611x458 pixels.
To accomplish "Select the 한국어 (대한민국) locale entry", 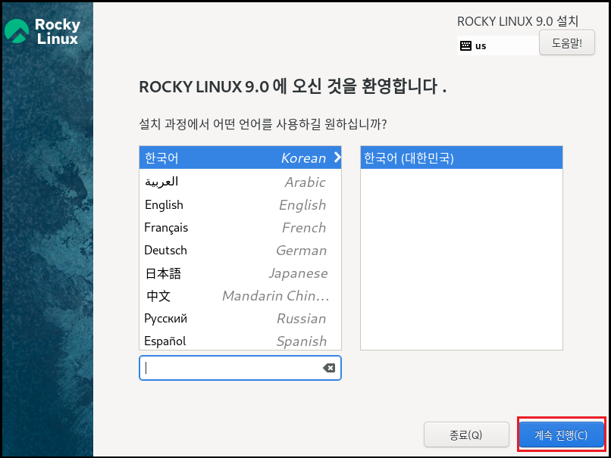I will pos(462,157).
